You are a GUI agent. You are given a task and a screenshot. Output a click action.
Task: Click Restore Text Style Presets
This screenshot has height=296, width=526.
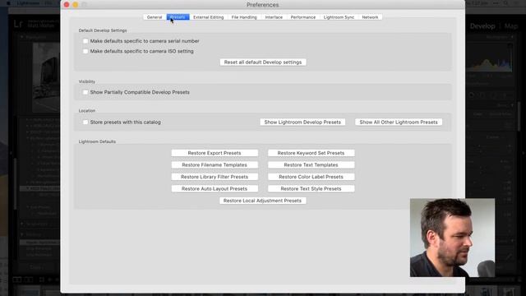(311, 189)
